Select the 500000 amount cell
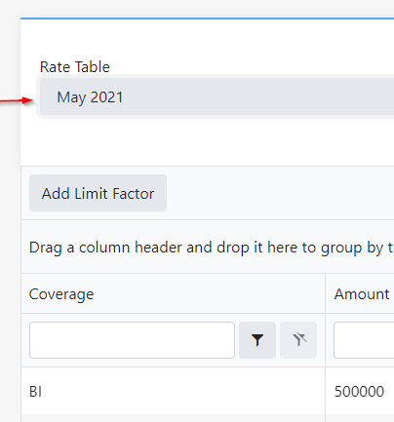This screenshot has width=394, height=422. (x=360, y=391)
